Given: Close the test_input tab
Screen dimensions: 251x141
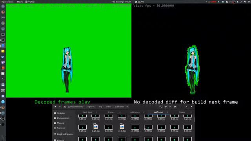Looking at the screenshot, I should click(x=96, y=112).
